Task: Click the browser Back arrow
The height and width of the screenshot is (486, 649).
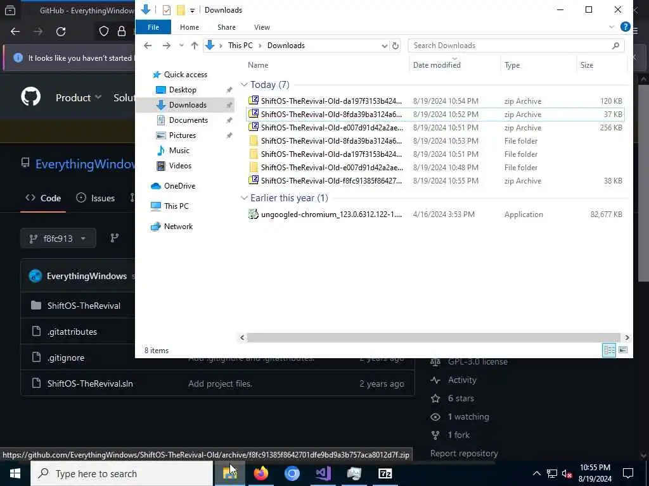Action: (15, 32)
